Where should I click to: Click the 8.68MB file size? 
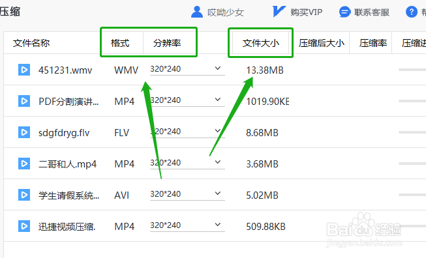[262, 133]
